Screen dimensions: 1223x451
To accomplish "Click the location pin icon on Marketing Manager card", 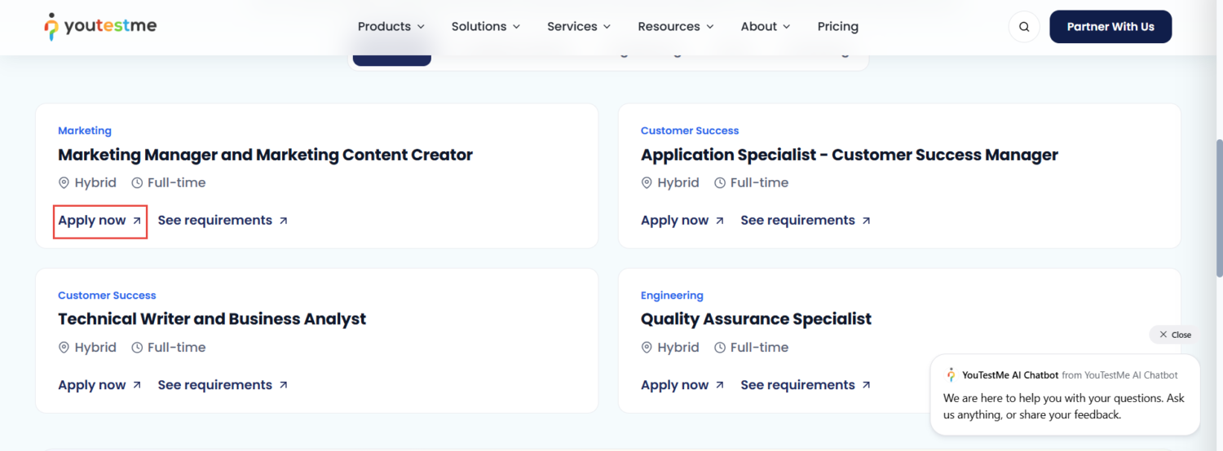I will (64, 183).
